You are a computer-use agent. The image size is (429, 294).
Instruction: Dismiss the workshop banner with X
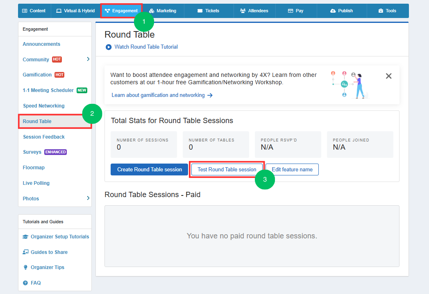tap(388, 76)
